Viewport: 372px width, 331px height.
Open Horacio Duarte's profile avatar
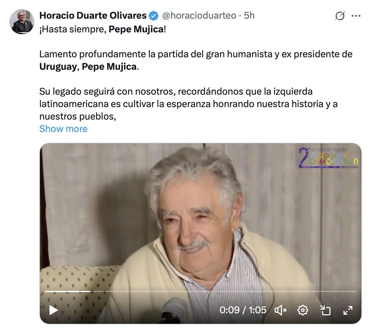[x=22, y=22]
